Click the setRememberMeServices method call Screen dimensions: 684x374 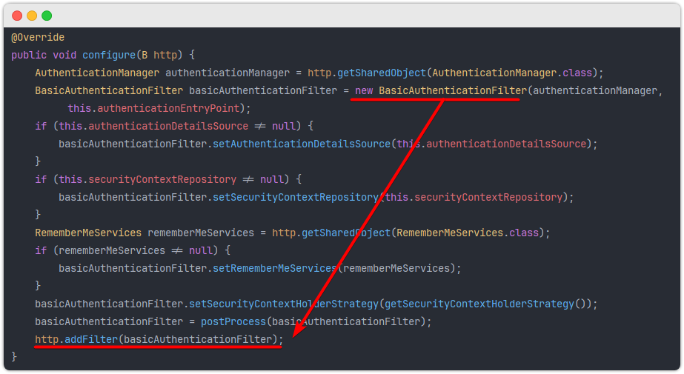(x=275, y=269)
